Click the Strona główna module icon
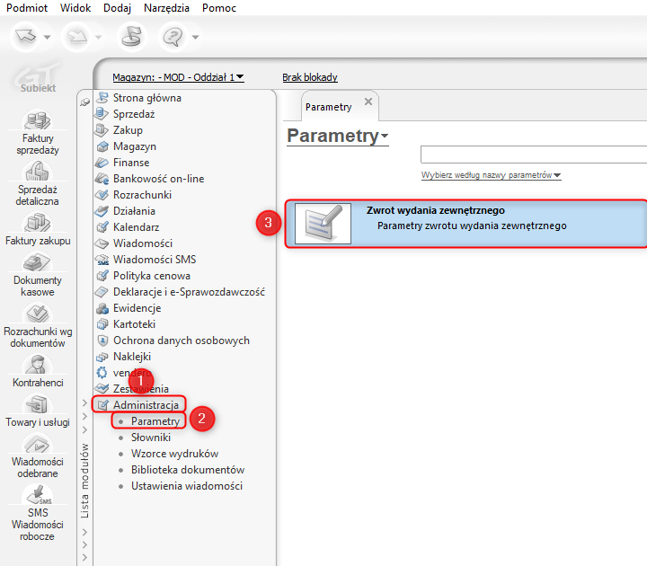The image size is (647, 566). click(102, 98)
